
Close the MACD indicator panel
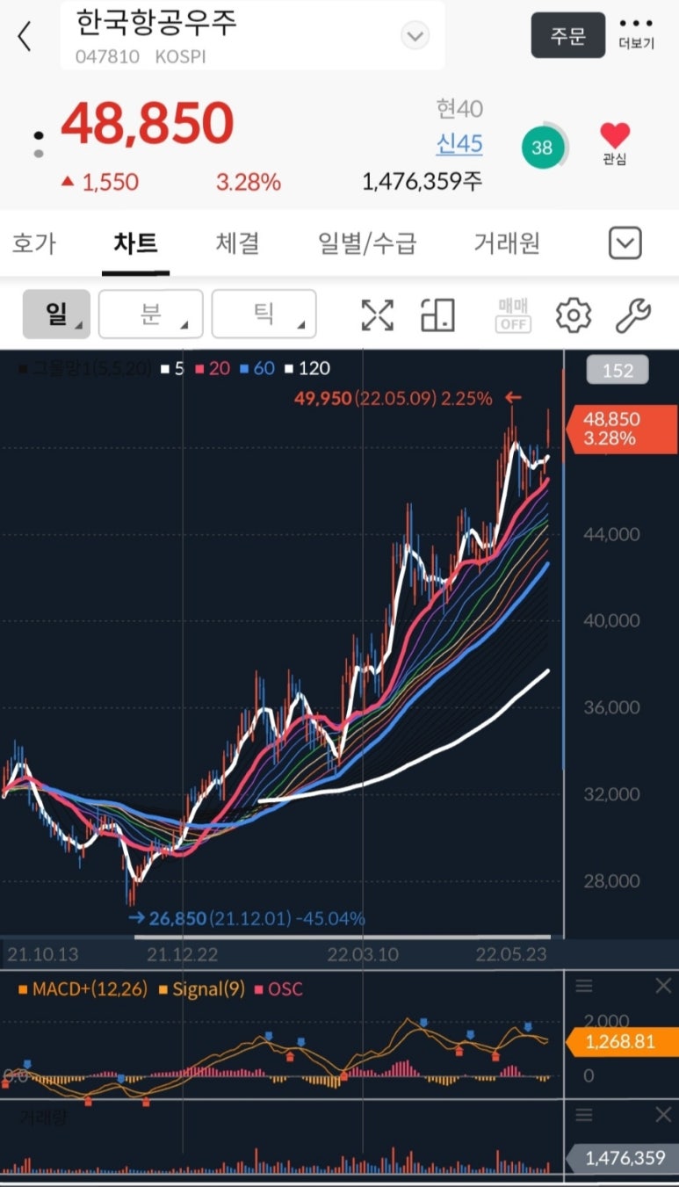[x=663, y=987]
